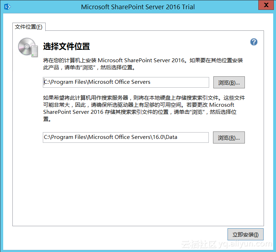276x252 pixels.
Task: Select the 文件位置(F) tab
Action: [29, 27]
